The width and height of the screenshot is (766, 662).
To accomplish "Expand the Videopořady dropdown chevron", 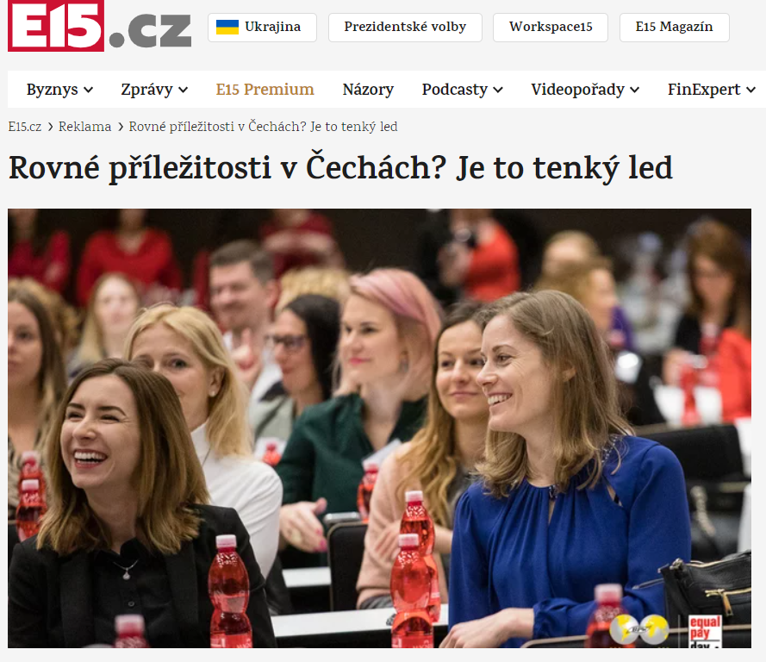I will (634, 90).
